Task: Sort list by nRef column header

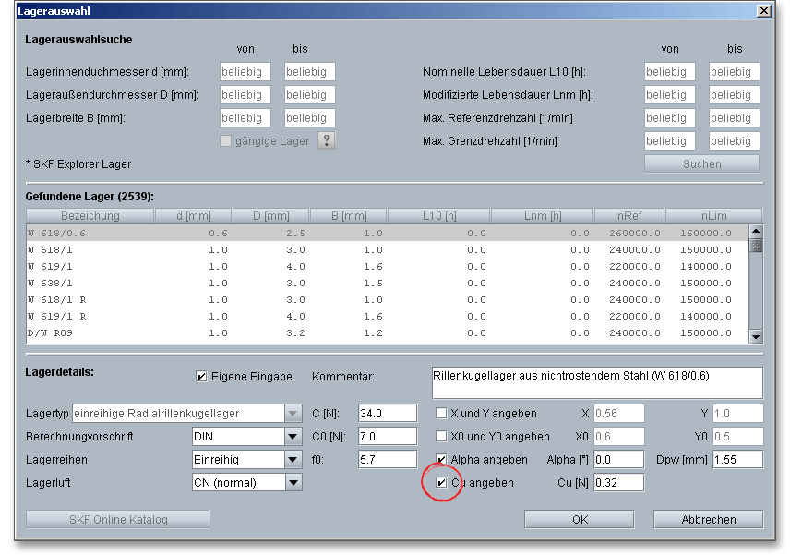Action: (629, 216)
